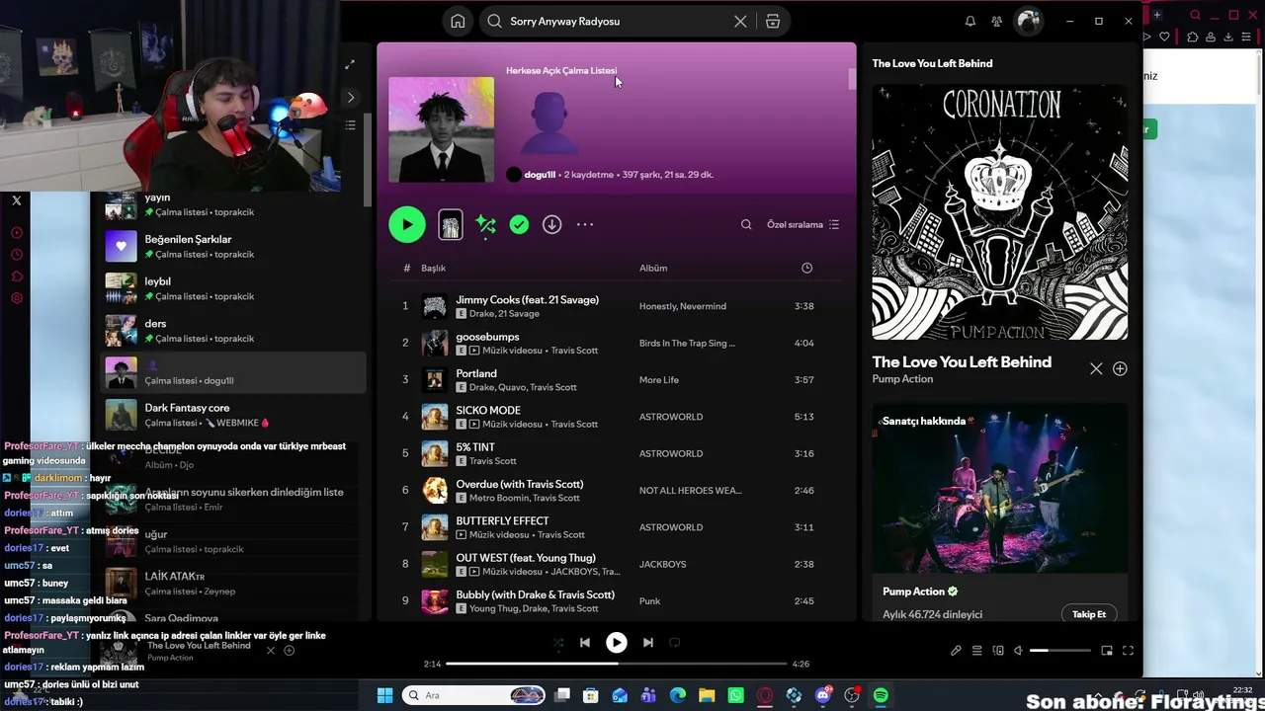Click the Windows taskbar search box
1265x711 pixels.
click(x=473, y=695)
